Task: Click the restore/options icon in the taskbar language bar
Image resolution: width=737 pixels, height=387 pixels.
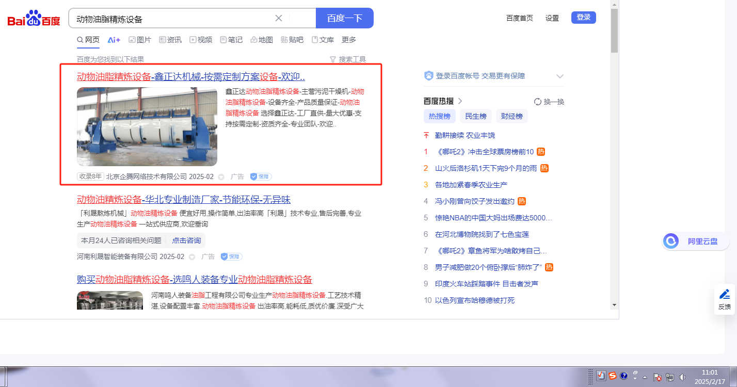Action: [636, 373]
